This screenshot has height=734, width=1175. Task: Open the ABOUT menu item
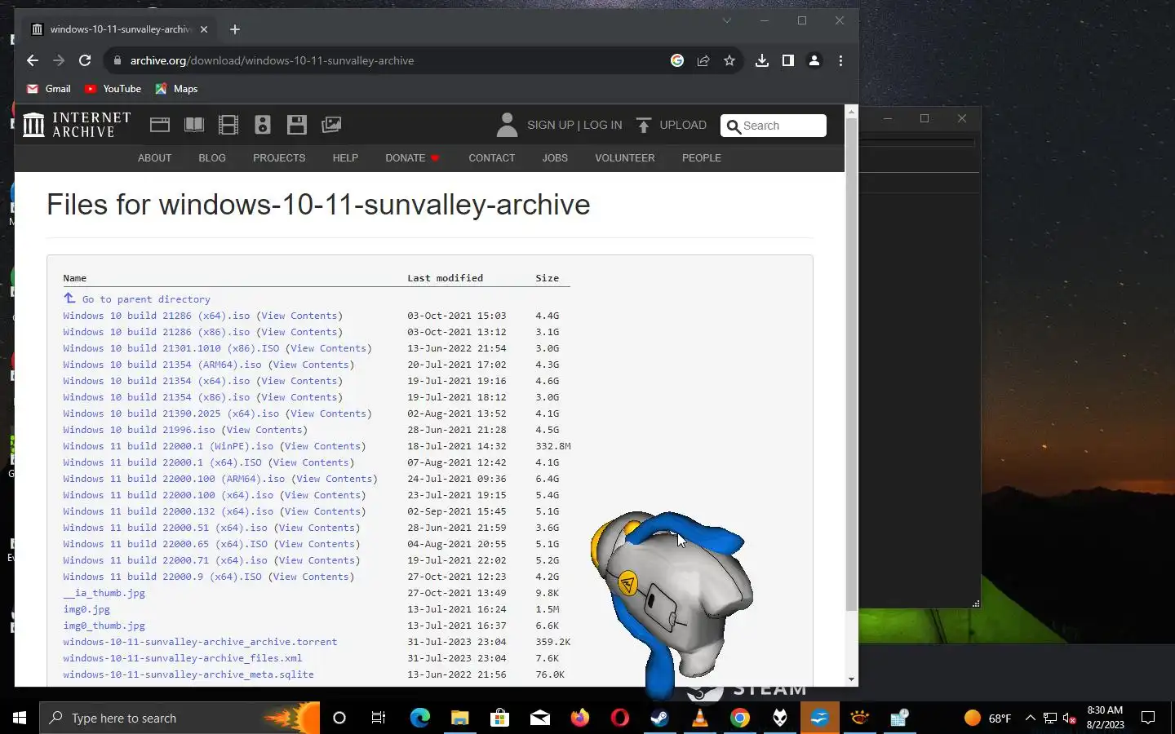point(154,158)
